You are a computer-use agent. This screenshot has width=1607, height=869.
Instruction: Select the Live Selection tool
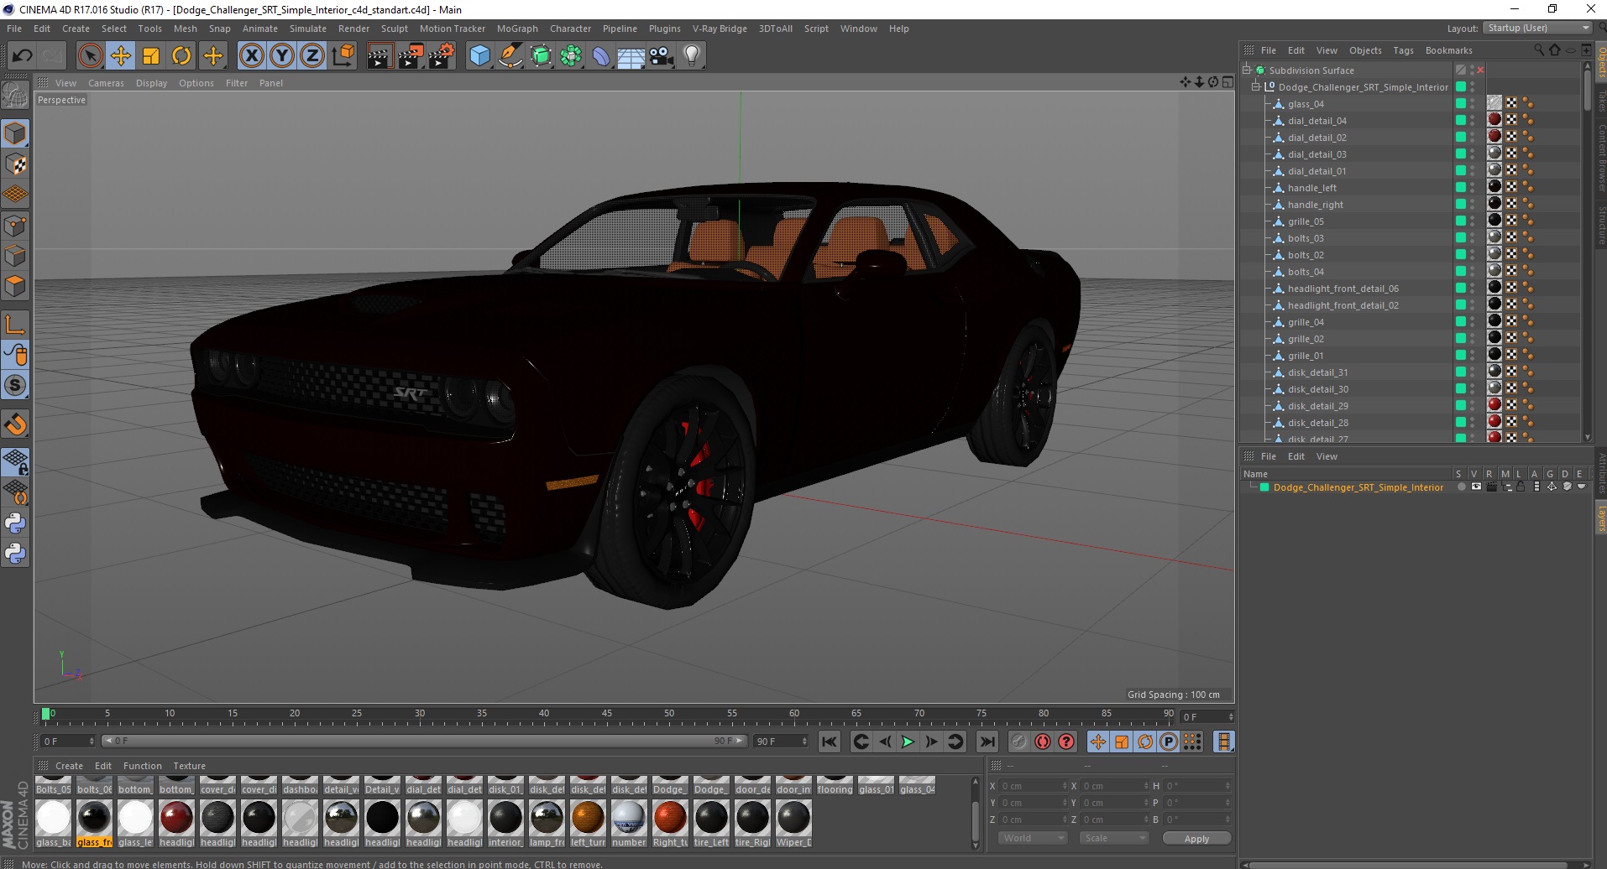click(x=90, y=56)
